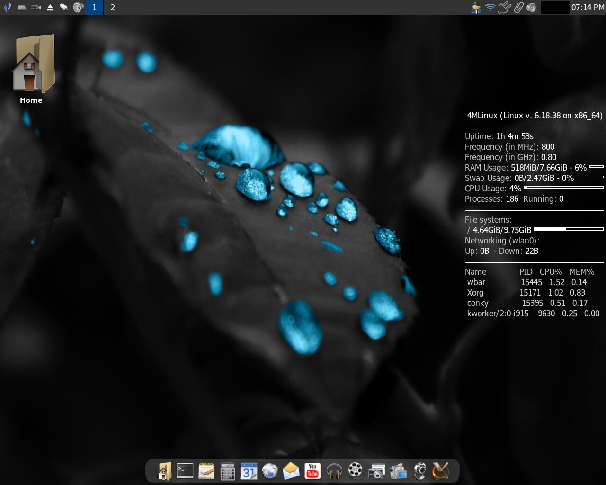Image resolution: width=606 pixels, height=485 pixels.
Task: Click the Networking (wlan0) label
Action: (502, 241)
